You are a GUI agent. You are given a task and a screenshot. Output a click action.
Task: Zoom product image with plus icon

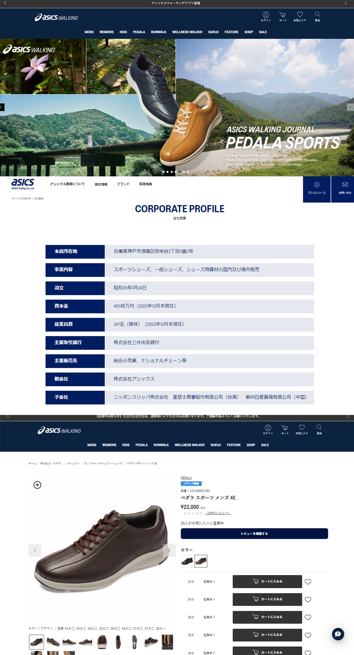(x=37, y=485)
